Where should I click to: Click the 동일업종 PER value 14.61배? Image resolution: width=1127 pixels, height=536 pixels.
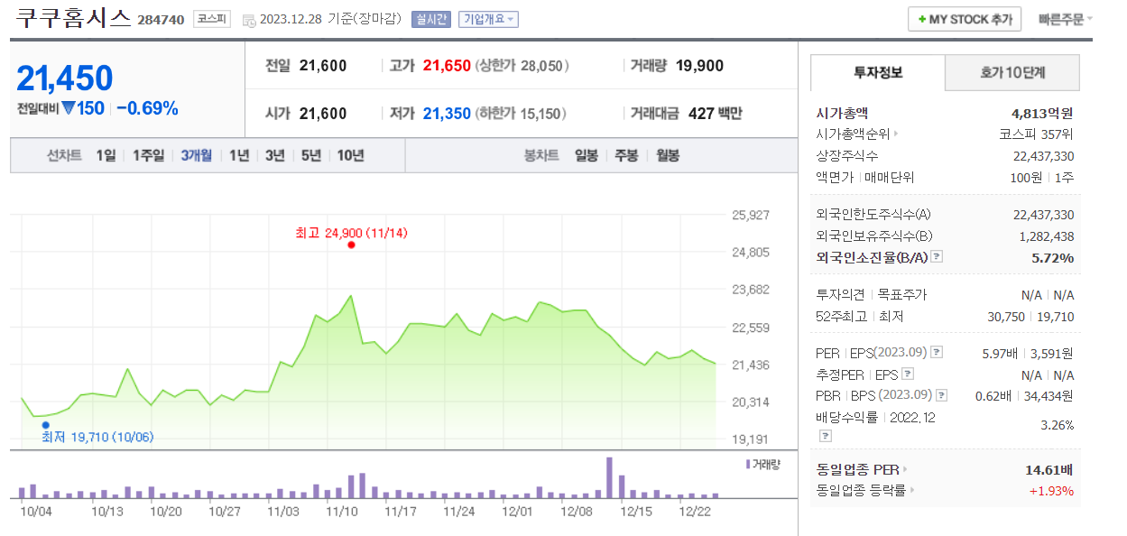point(1049,469)
